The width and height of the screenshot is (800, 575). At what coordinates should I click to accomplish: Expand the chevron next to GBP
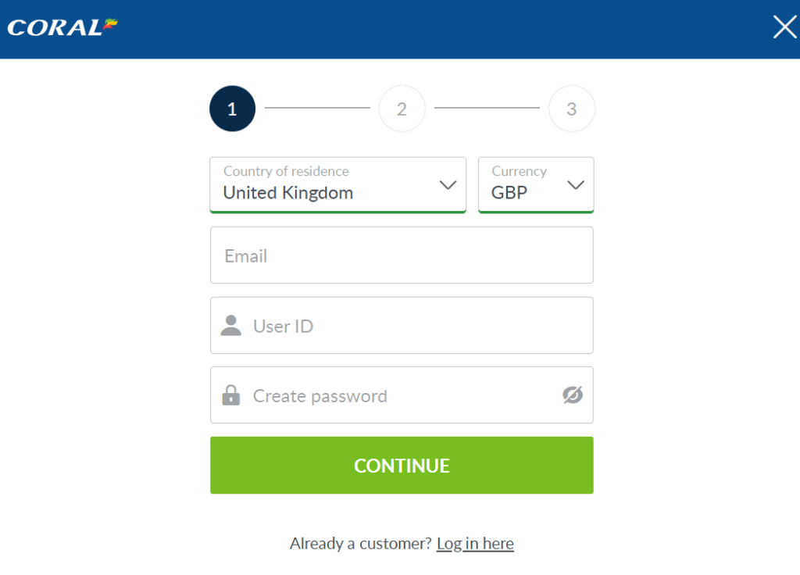[576, 185]
